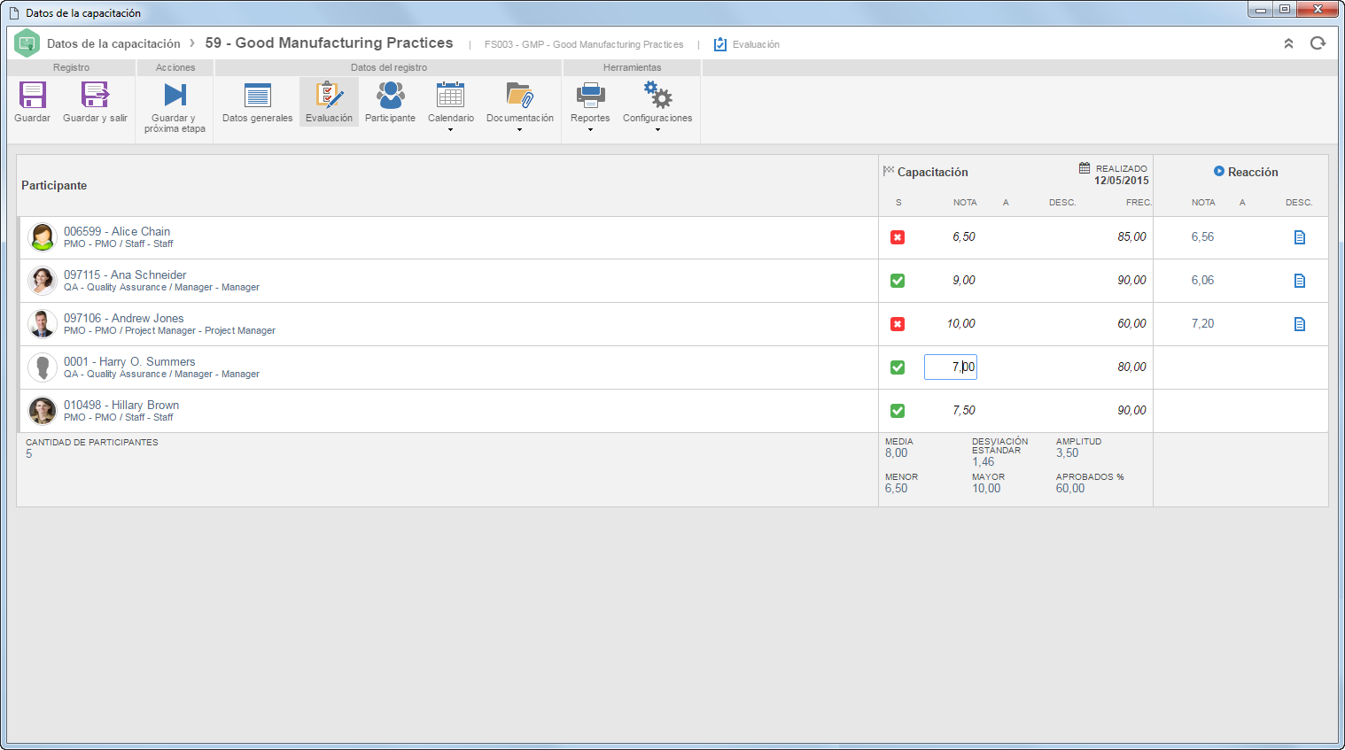Image resolution: width=1345 pixels, height=750 pixels.
Task: Click the refresh icon at top right
Action: [x=1318, y=43]
